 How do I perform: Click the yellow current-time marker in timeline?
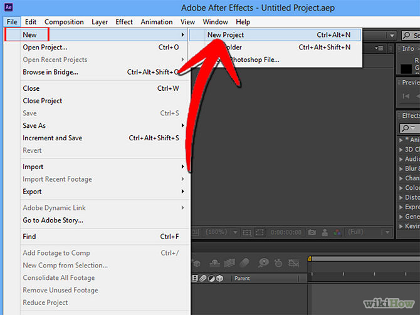click(310, 259)
